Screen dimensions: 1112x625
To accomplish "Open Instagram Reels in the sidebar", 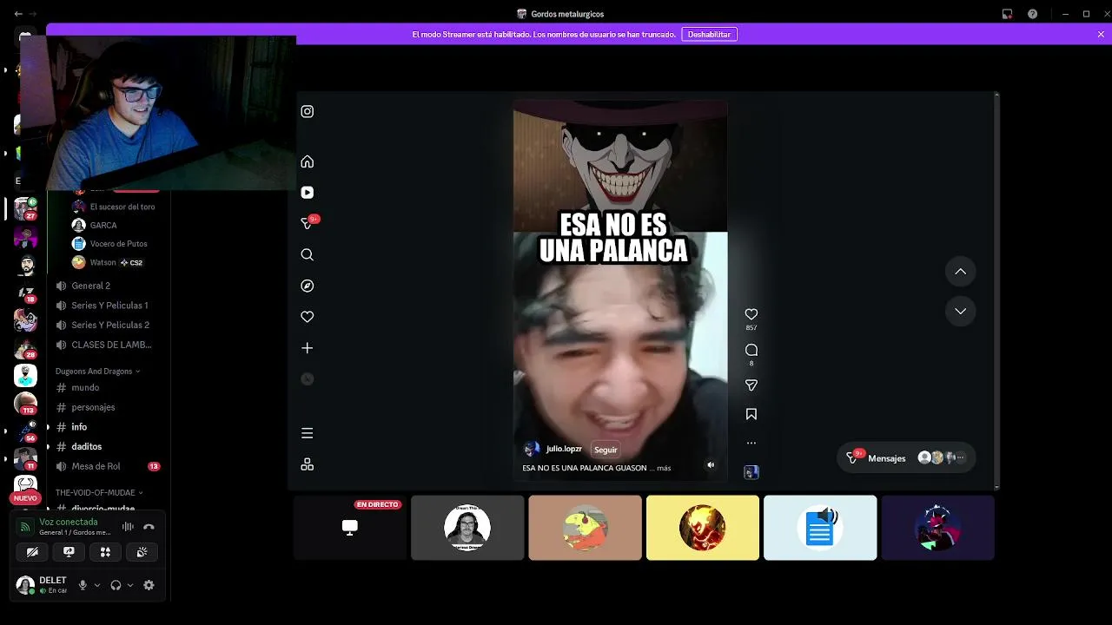I will click(x=307, y=193).
